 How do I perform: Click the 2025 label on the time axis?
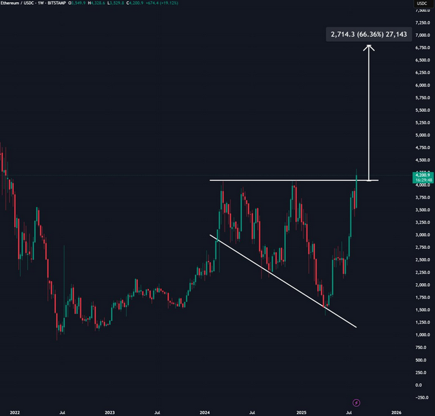coord(301,413)
